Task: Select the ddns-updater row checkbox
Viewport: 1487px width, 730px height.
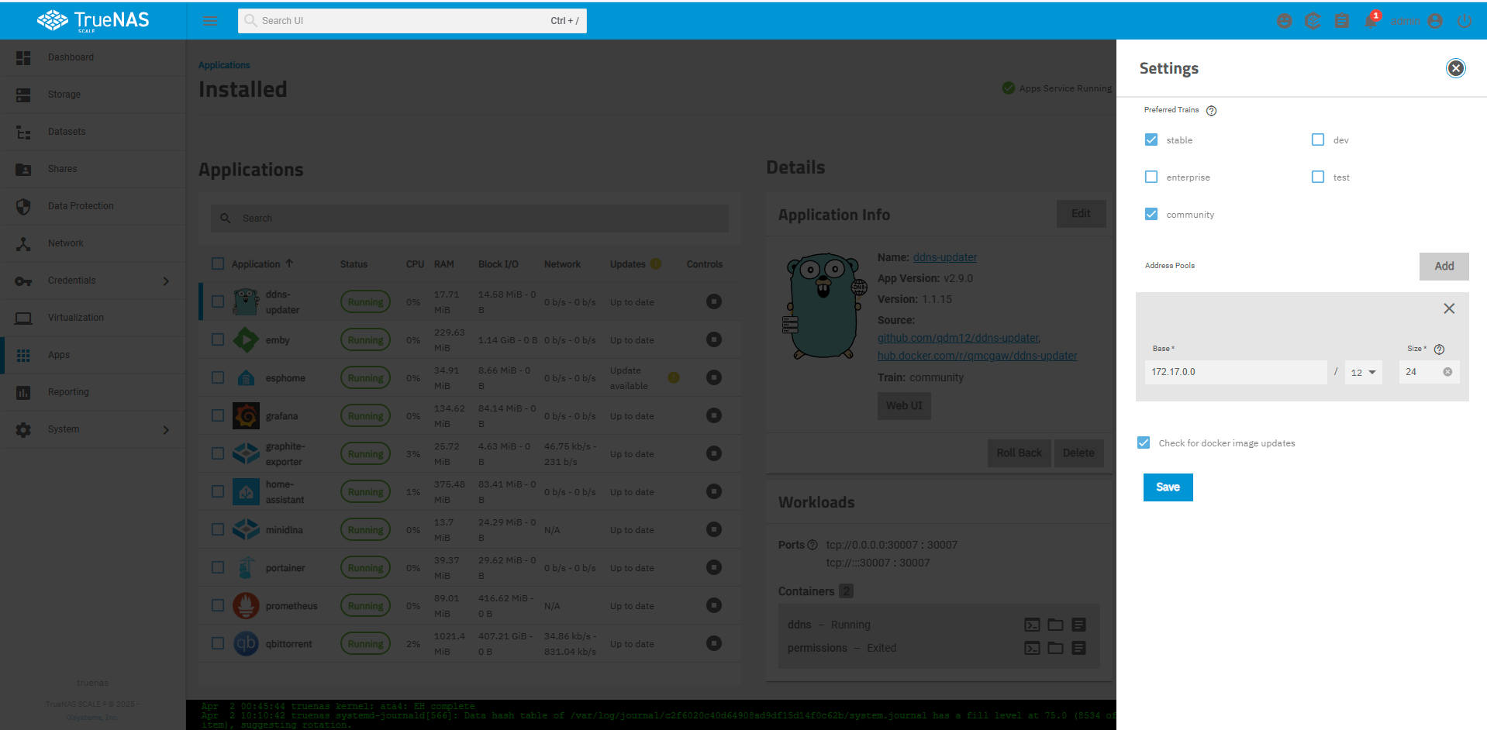Action: [218, 301]
